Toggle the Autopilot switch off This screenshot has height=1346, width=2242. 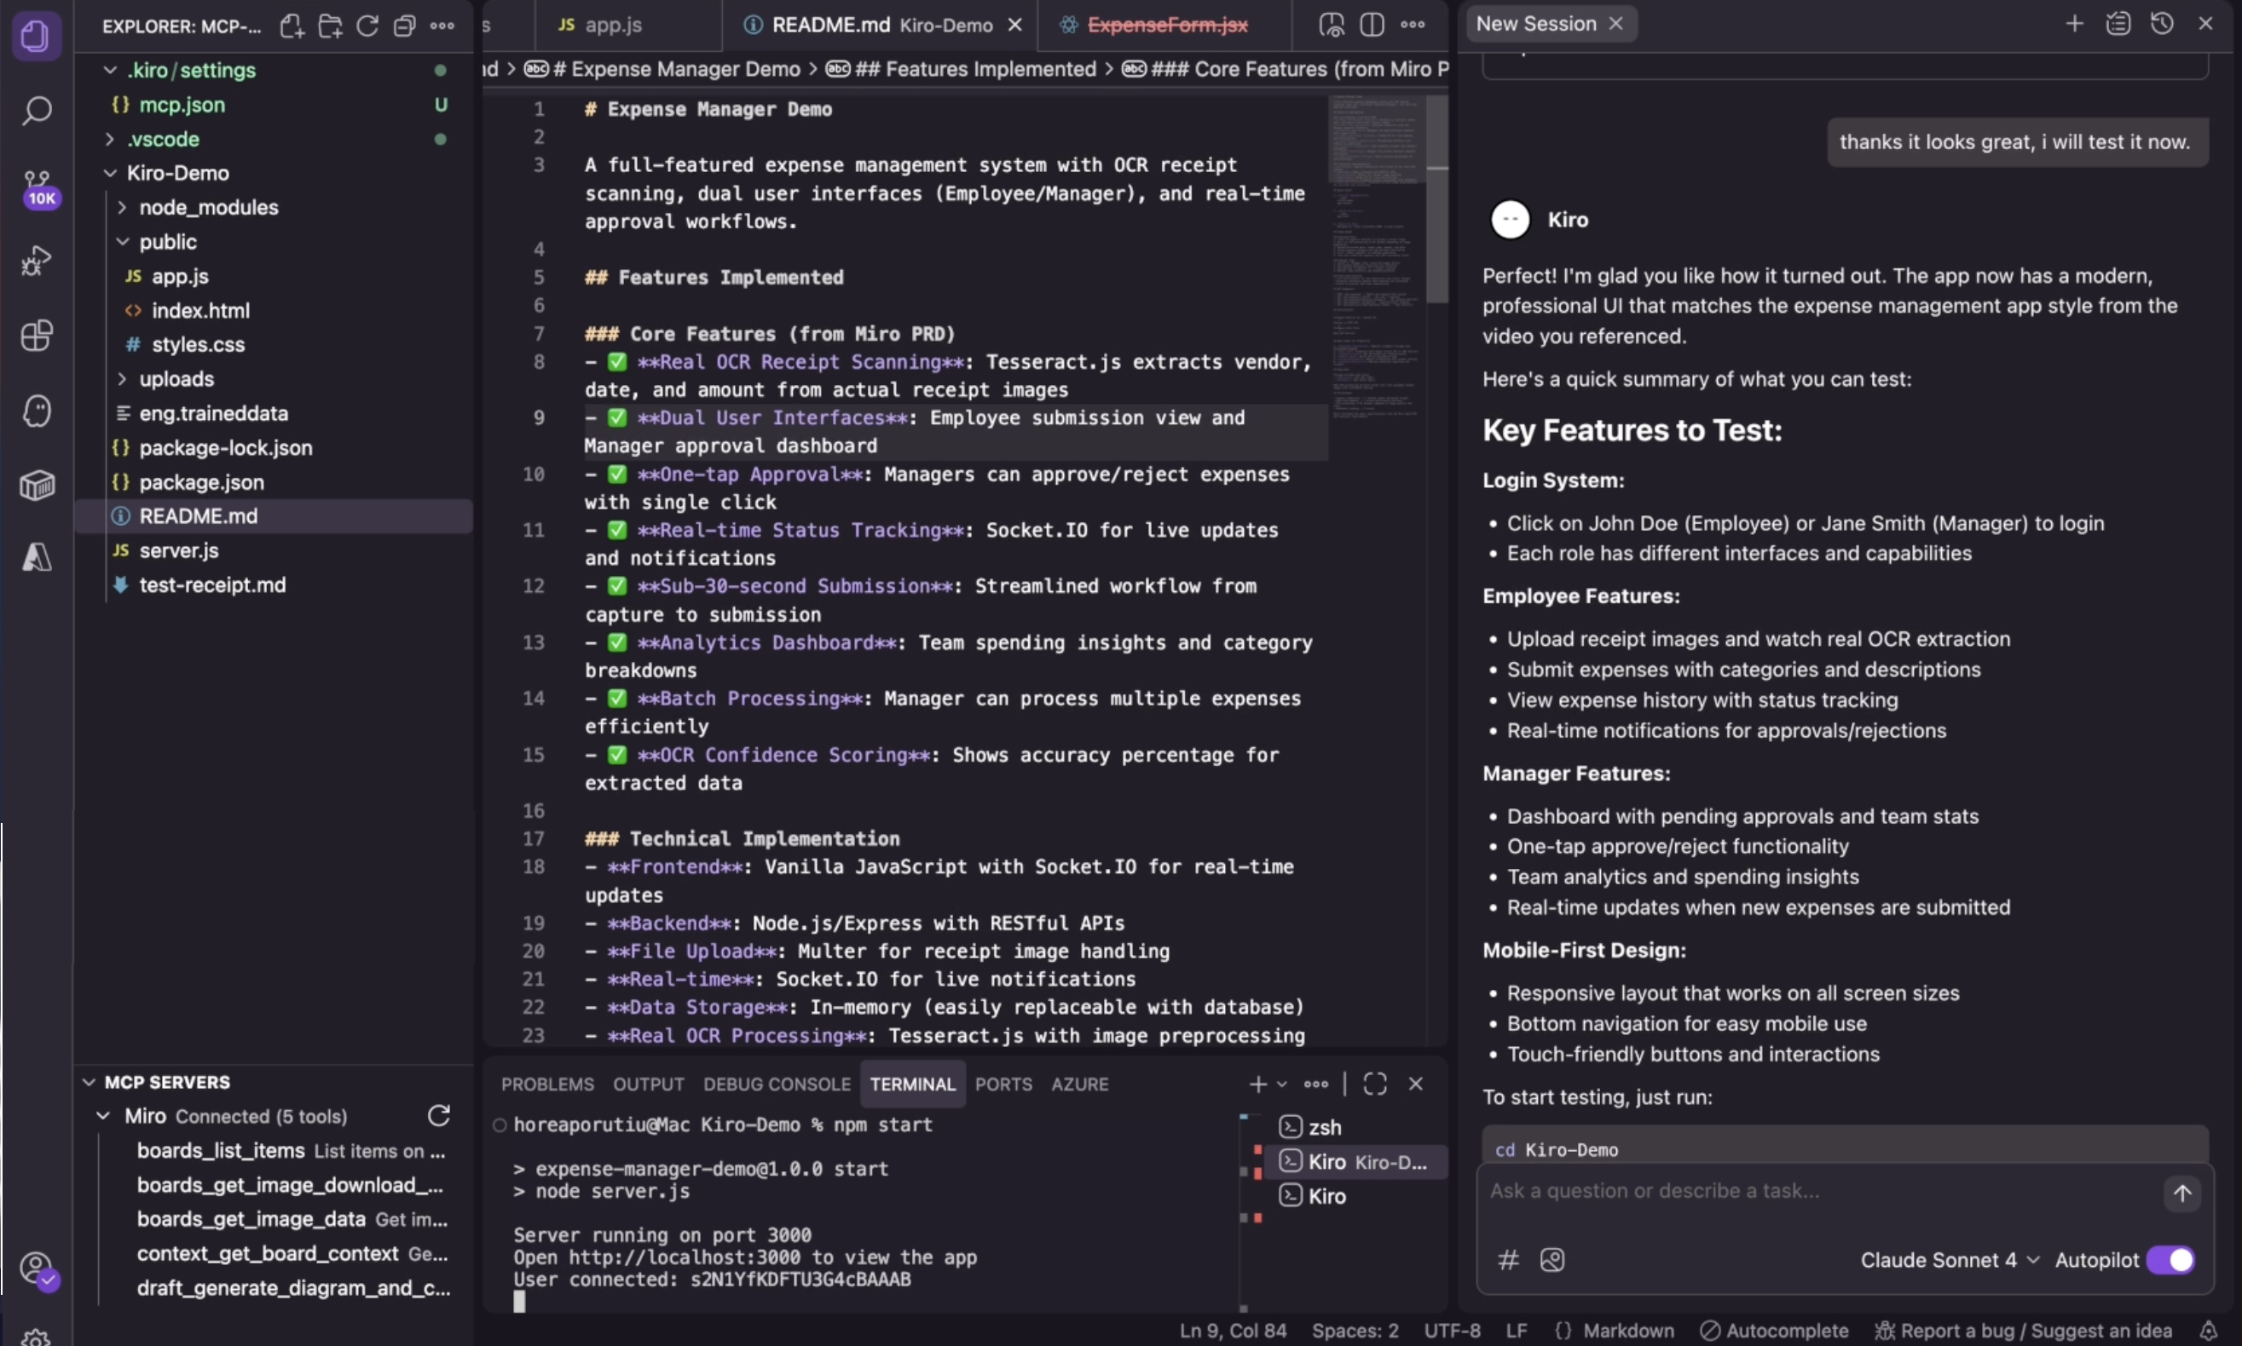(x=2170, y=1260)
